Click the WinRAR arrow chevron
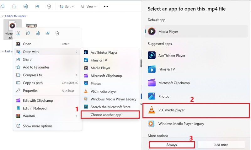 (x=77, y=116)
